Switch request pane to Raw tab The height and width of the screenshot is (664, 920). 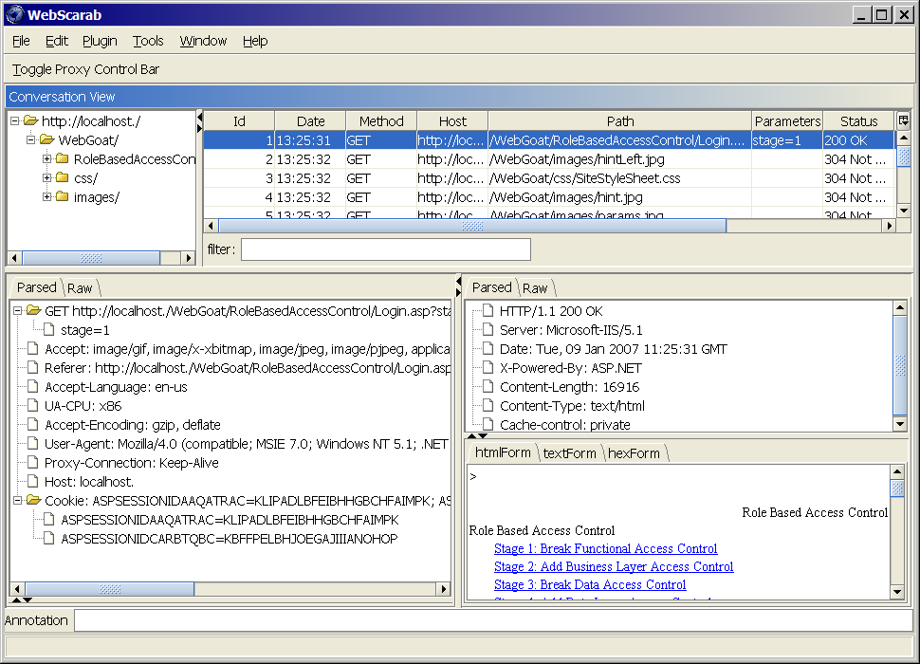pos(80,288)
